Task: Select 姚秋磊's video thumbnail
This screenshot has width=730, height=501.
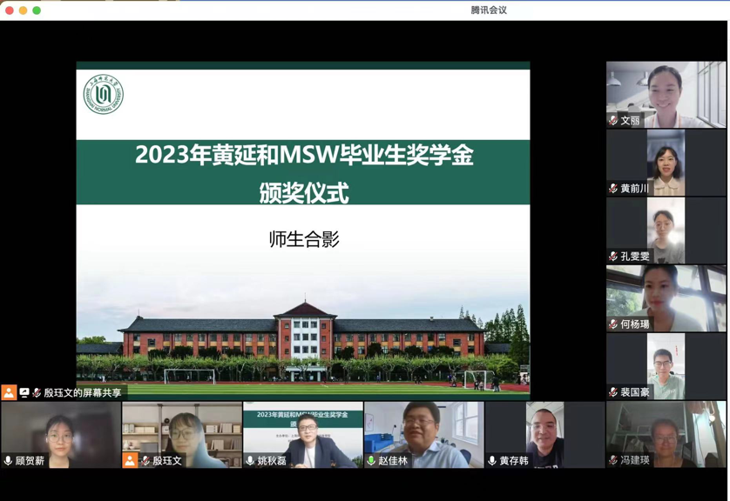Action: point(302,435)
